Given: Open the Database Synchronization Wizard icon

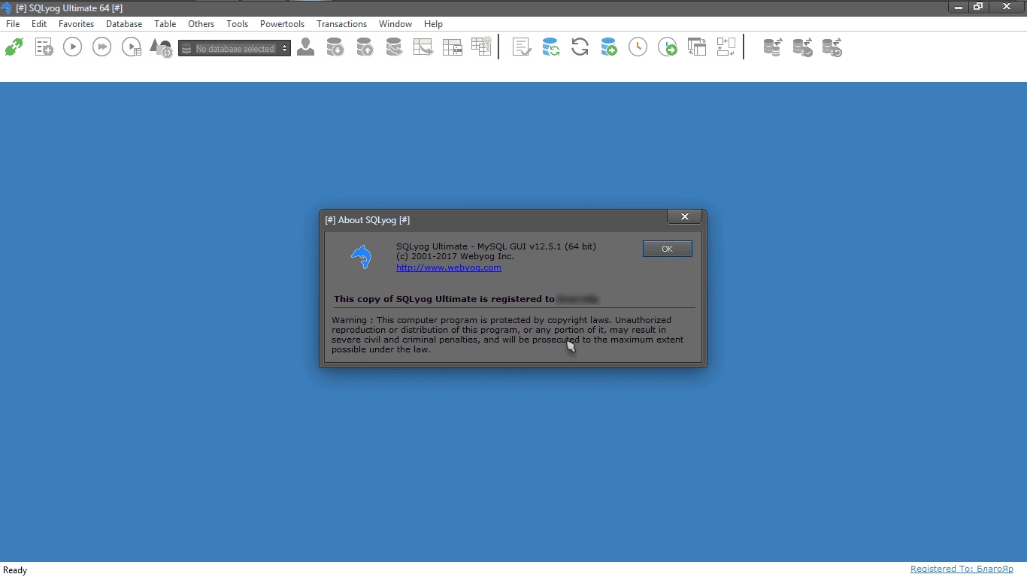Looking at the screenshot, I should pyautogui.click(x=551, y=47).
